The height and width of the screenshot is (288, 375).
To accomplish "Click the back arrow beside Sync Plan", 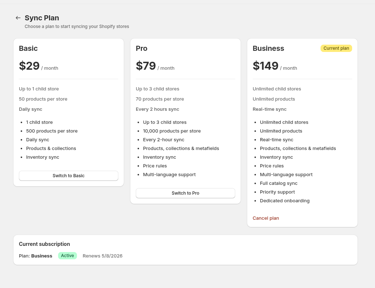I will coord(18,18).
